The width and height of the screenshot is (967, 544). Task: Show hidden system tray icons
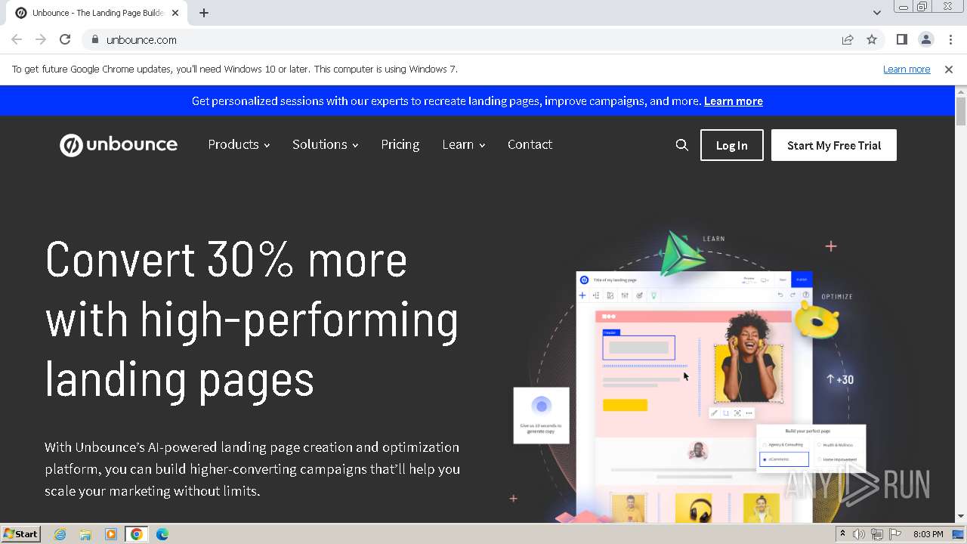842,534
